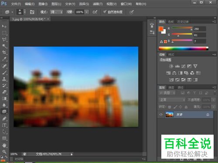Select the Move tool
The image size is (218, 163).
click(x=4, y=26)
